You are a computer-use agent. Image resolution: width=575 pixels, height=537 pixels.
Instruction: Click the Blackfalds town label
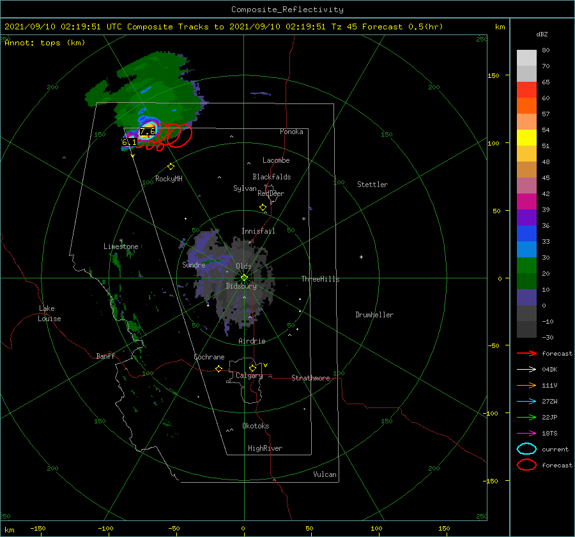coord(272,177)
